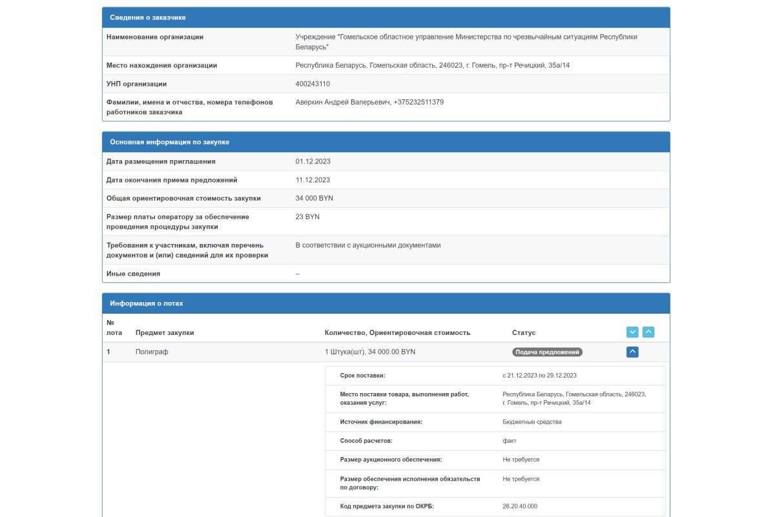Click the Подача предложений status badge
The height and width of the screenshot is (517, 775).
click(x=548, y=352)
